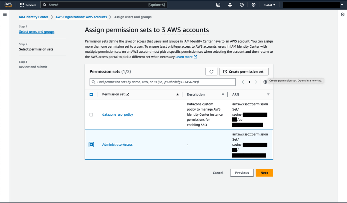Open the CloudShell terminal icon
The height and width of the screenshot is (203, 347).
218,5
